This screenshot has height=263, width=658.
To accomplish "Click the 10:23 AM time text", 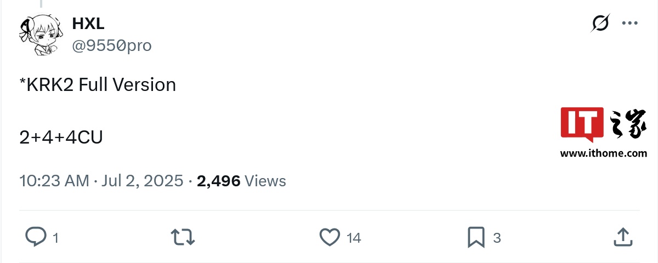I will (x=54, y=181).
